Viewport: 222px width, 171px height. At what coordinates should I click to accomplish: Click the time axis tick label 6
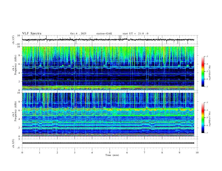tap(127, 153)
